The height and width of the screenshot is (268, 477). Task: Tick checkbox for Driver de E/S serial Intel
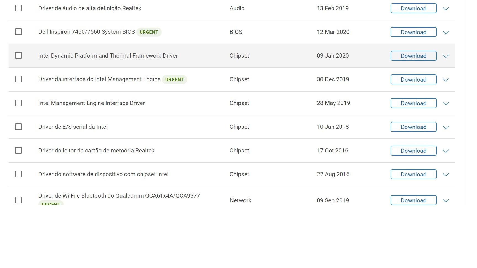point(18,127)
